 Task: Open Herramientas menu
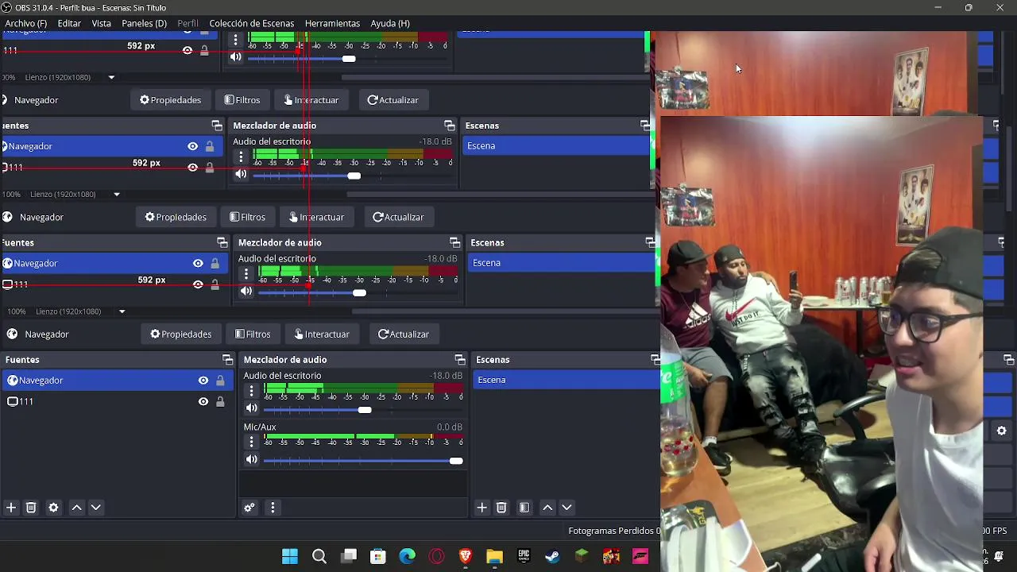pyautogui.click(x=332, y=23)
